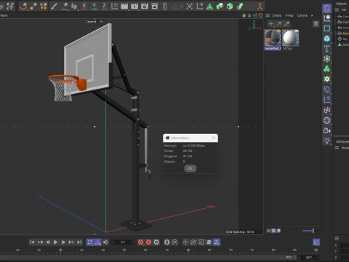
Task: Click OK in the Information dialog
Action: [190, 168]
